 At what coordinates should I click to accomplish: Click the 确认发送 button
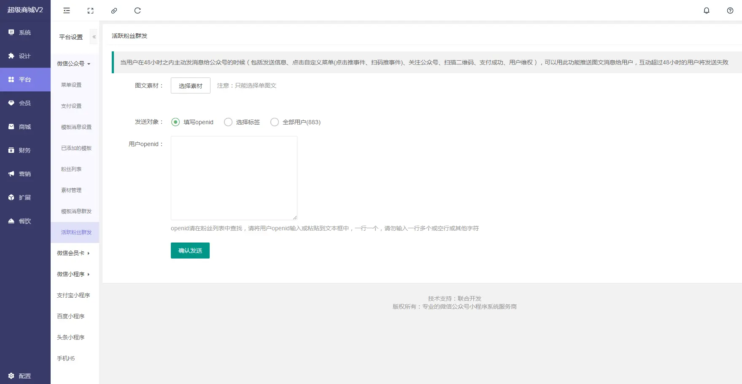190,251
